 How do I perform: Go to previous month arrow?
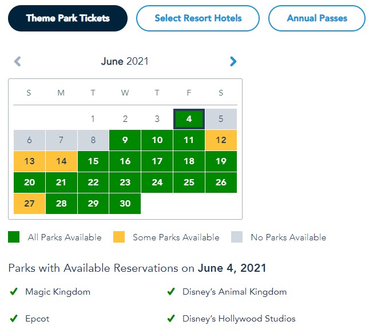18,61
